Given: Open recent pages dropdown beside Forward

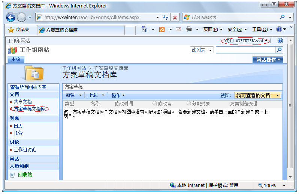Looking at the screenshot, I should coord(30,18).
